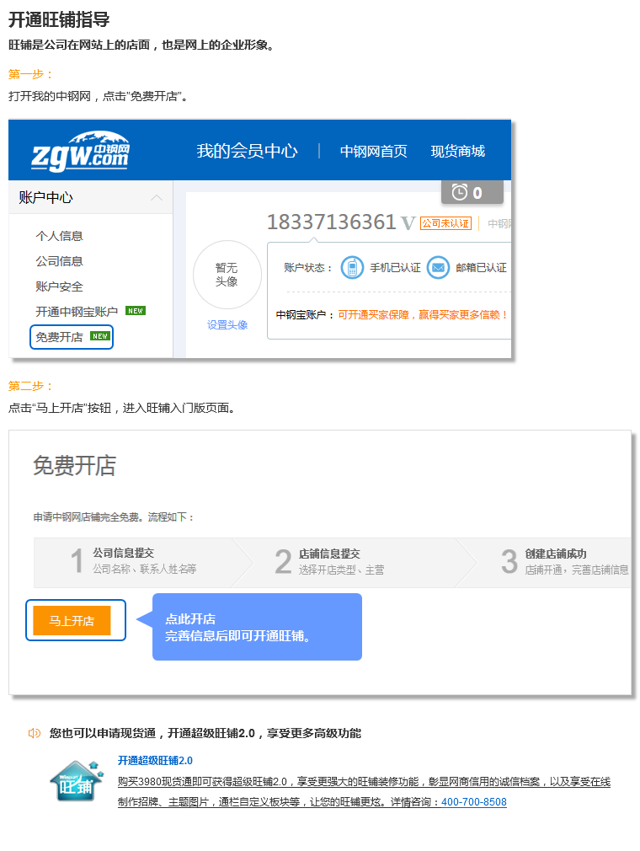This screenshot has height=851, width=640.
Task: Click the 设置头像 link
Action: (227, 324)
